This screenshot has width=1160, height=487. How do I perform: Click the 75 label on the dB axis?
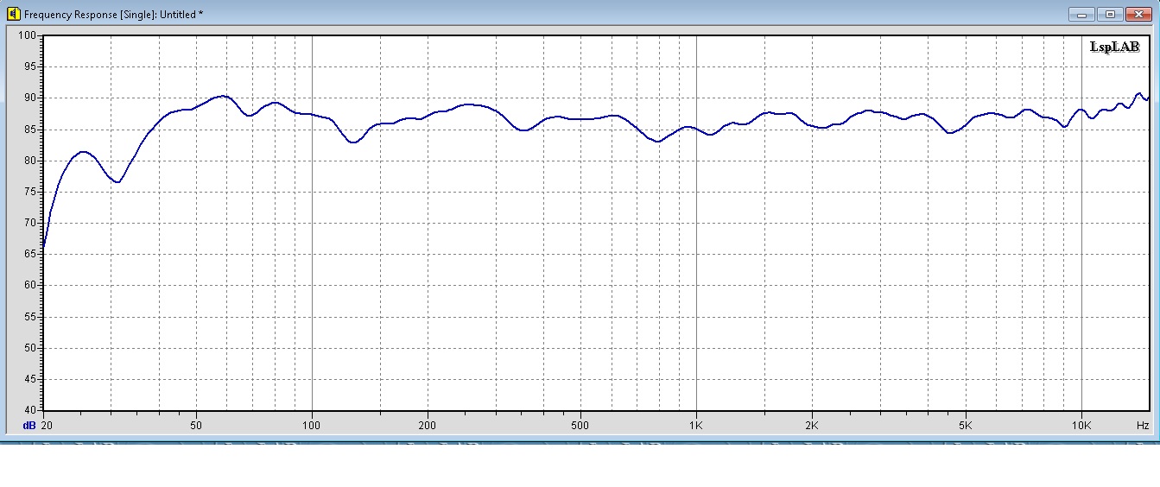point(32,192)
